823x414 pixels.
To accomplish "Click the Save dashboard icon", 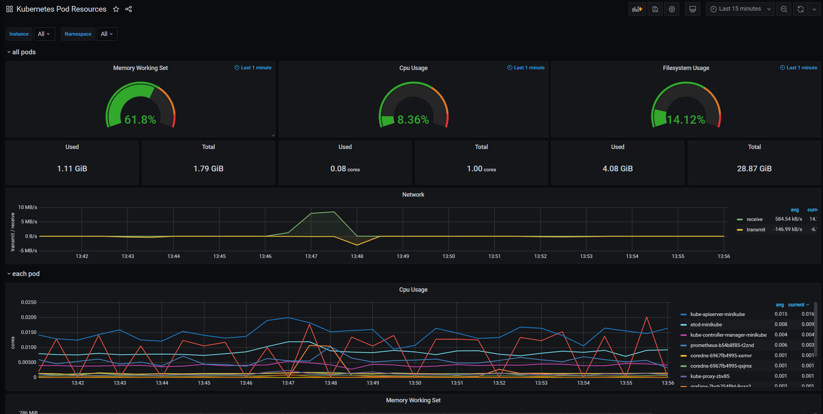I will tap(655, 9).
